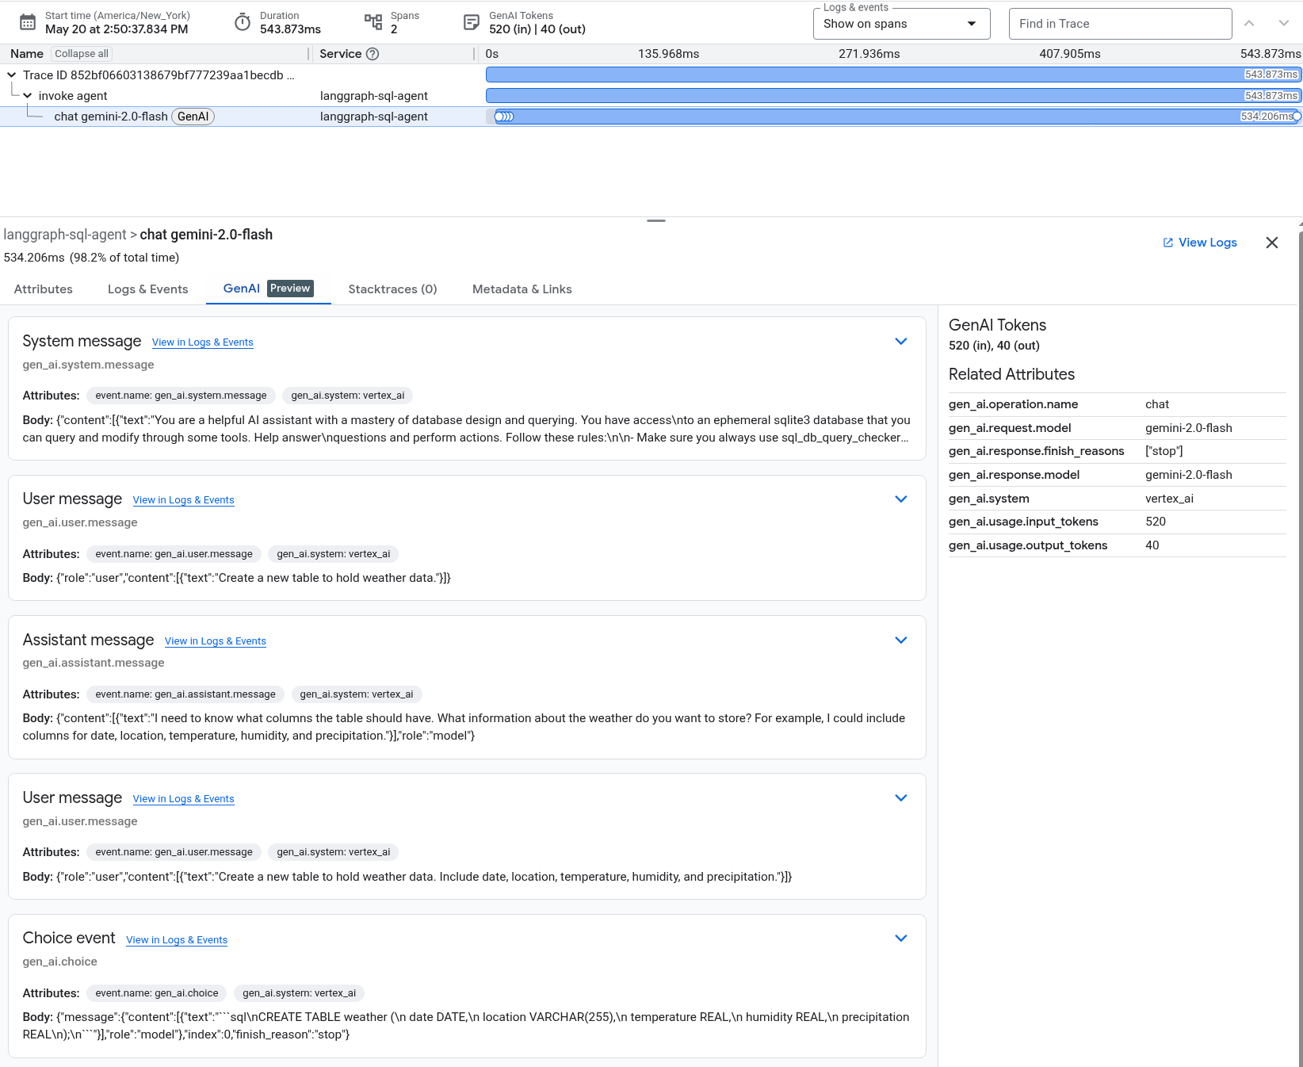Collapse the System message card
Image resolution: width=1303 pixels, height=1067 pixels.
[x=900, y=342]
